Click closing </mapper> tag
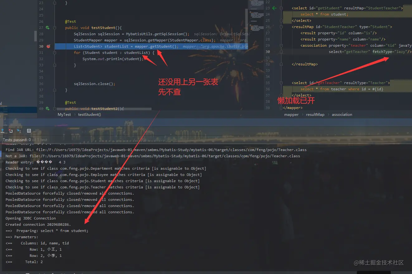This screenshot has width=412, height=274. tap(293, 108)
